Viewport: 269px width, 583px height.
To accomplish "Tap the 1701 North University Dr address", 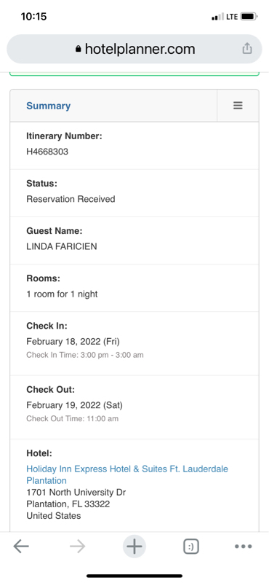I will [76, 493].
